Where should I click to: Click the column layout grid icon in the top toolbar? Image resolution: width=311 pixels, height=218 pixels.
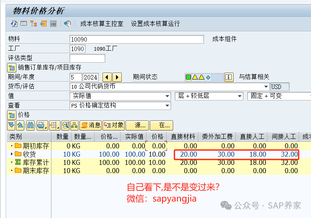pos(53,23)
